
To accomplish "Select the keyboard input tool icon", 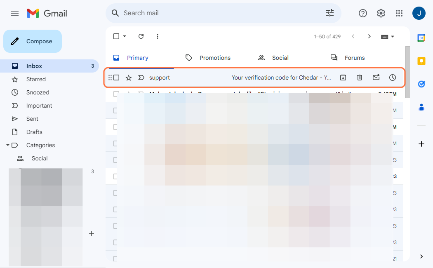I will [384, 37].
